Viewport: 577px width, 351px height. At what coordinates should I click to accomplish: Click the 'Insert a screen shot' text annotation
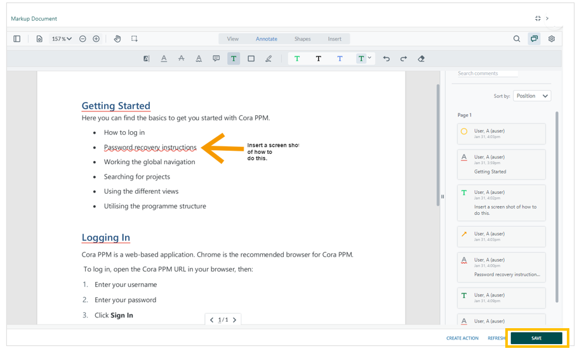tap(273, 151)
